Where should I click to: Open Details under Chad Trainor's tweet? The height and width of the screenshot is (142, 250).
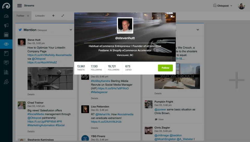(31, 132)
